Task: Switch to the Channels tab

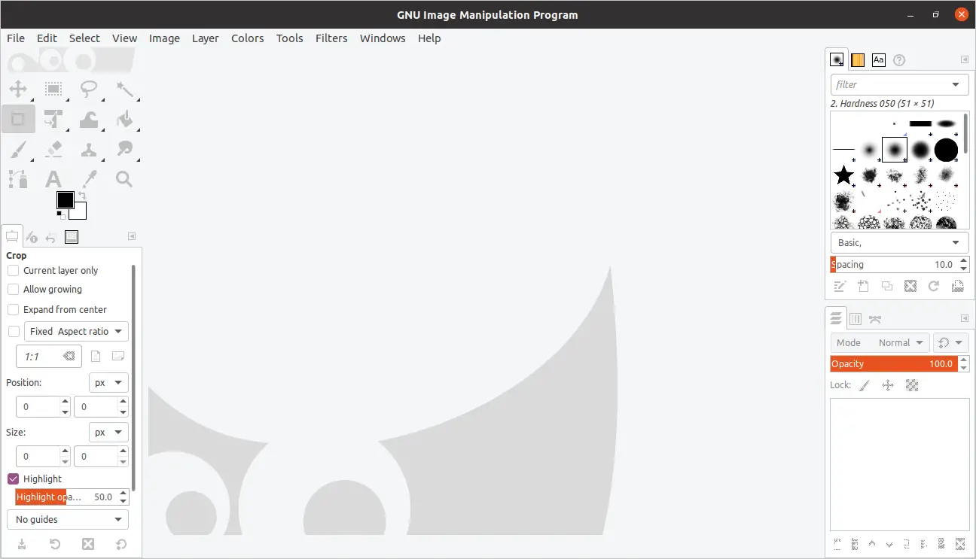Action: pos(856,319)
